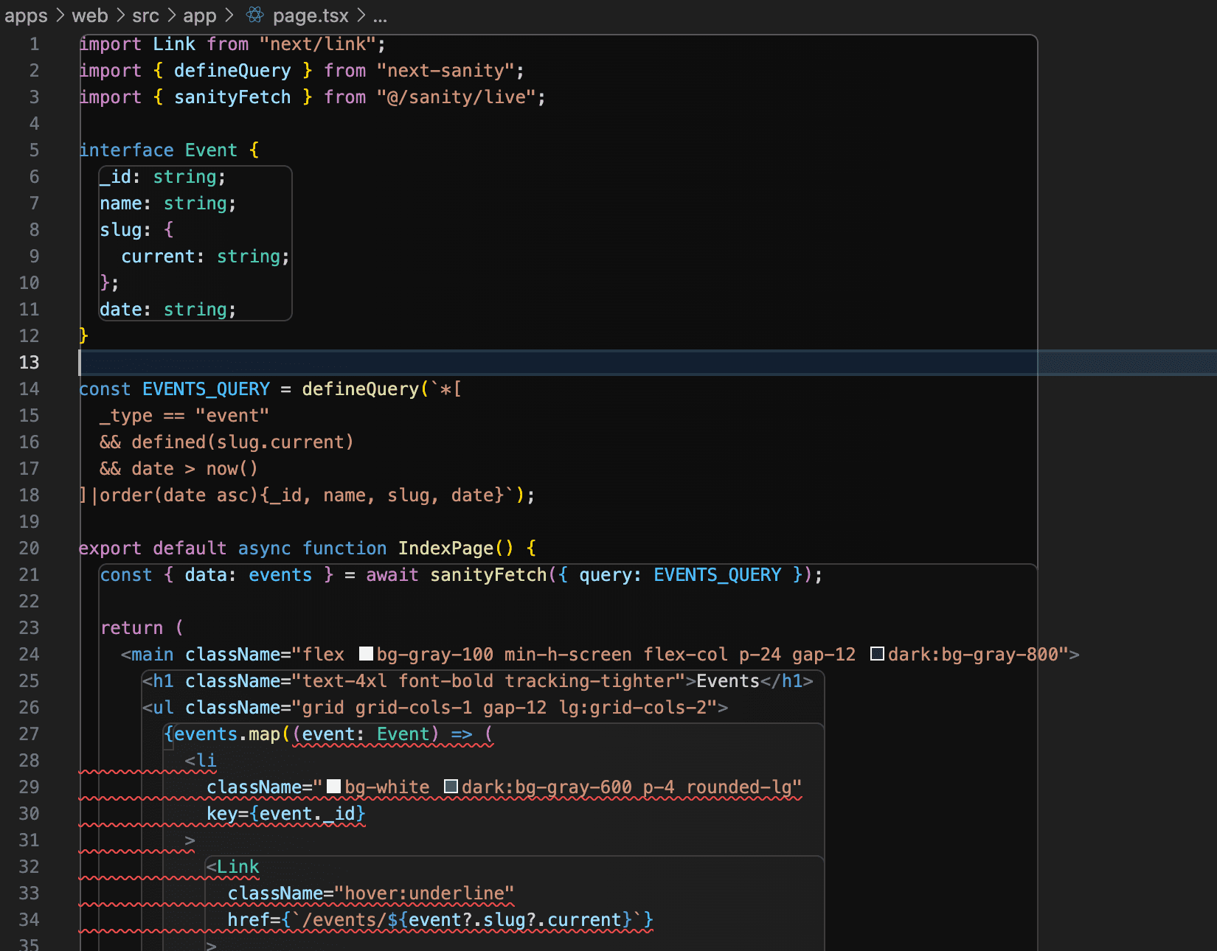Viewport: 1217px width, 951px height.
Task: Click the dark:bg-gray-600 color swatch
Action: (451, 787)
